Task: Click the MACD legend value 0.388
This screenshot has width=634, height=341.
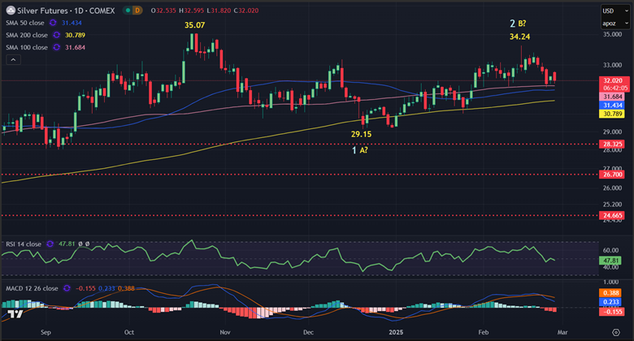Action: (126, 288)
